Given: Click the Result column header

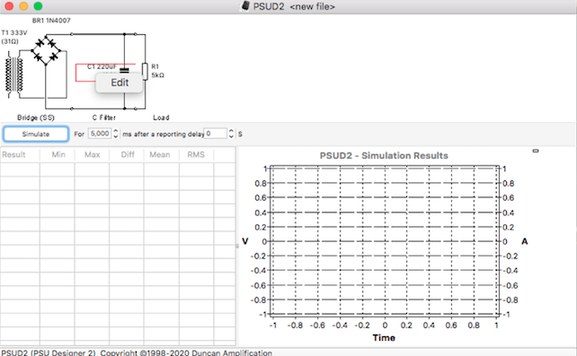Looking at the screenshot, I should pyautogui.click(x=13, y=154).
